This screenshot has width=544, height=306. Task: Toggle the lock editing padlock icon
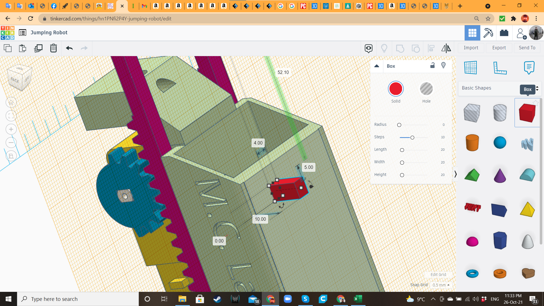tap(432, 65)
